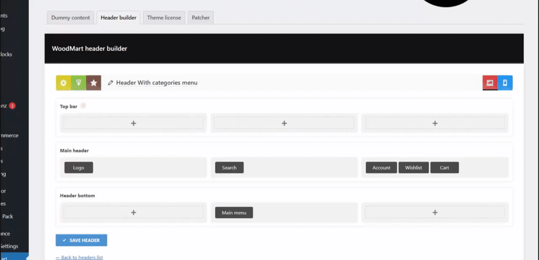Click the 'Top bar' row label
Viewport: 539px width, 260px height.
(69, 106)
